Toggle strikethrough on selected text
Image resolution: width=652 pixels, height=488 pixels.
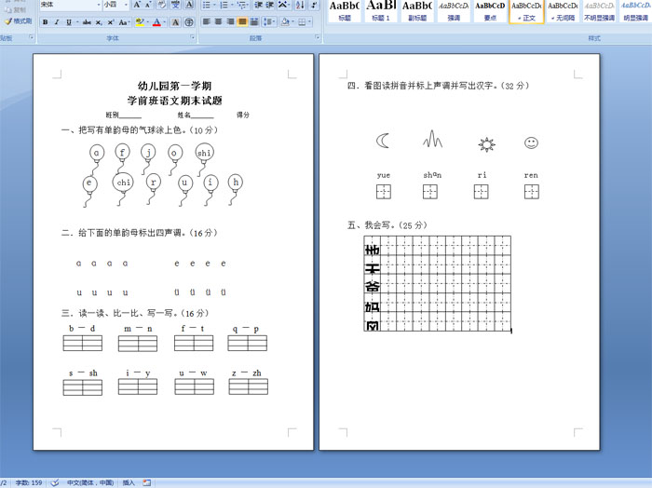[87, 22]
